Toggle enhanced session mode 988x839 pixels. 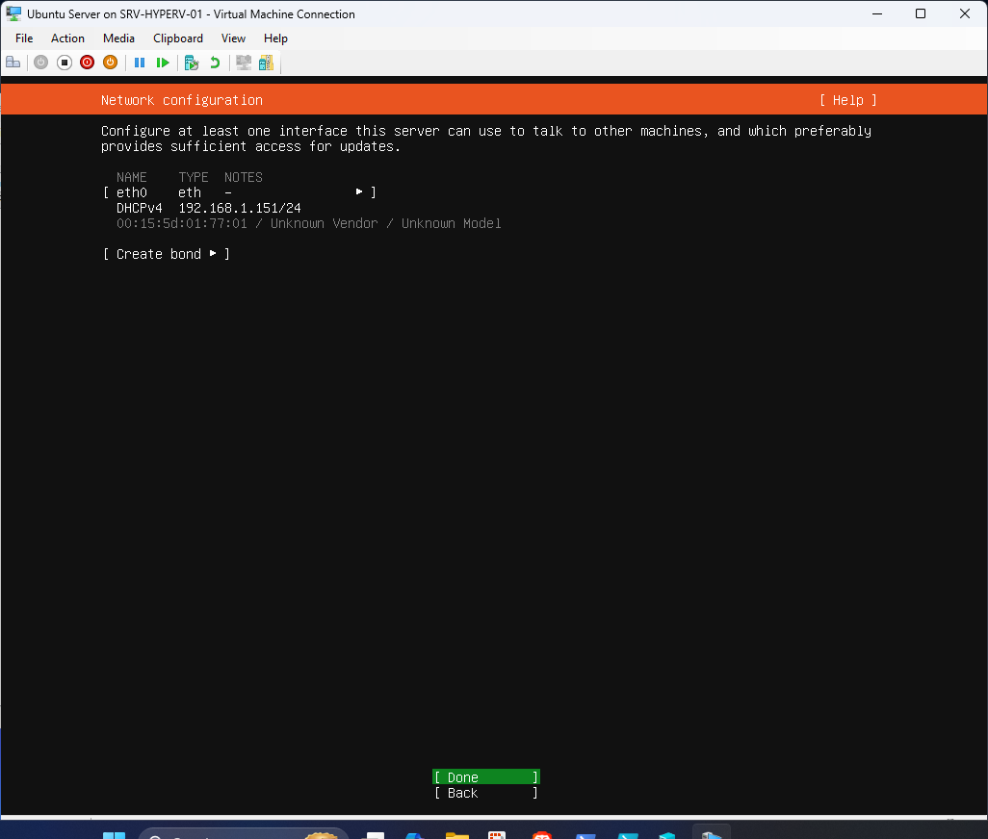(243, 63)
